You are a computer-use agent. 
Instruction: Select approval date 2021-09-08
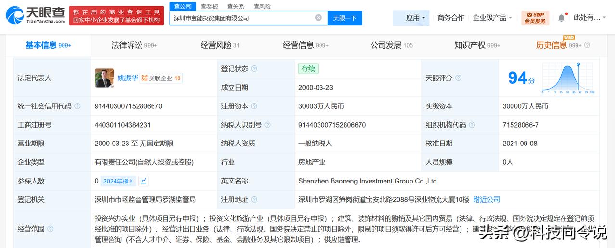pyautogui.click(x=520, y=144)
